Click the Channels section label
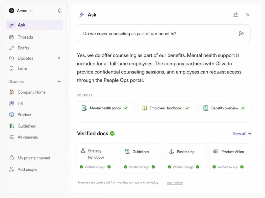This screenshot has height=198, width=265. pos(16,81)
